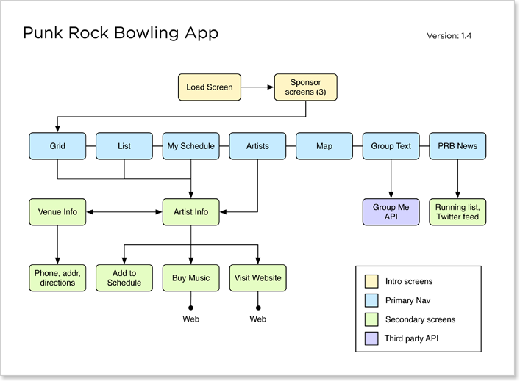The height and width of the screenshot is (381, 520).
Task: Select the Third party API legend label
Action: point(411,338)
